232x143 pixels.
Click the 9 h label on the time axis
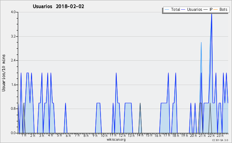(x=95, y=135)
